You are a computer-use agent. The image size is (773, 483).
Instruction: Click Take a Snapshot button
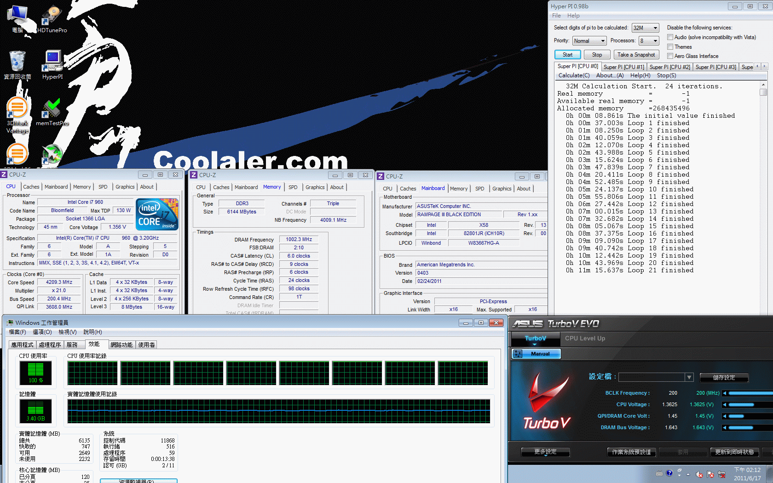[x=636, y=55]
